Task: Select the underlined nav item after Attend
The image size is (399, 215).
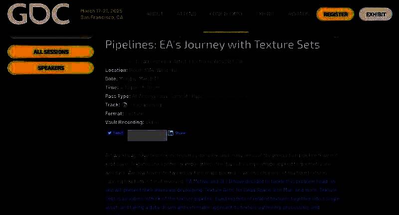Action: coord(226,14)
